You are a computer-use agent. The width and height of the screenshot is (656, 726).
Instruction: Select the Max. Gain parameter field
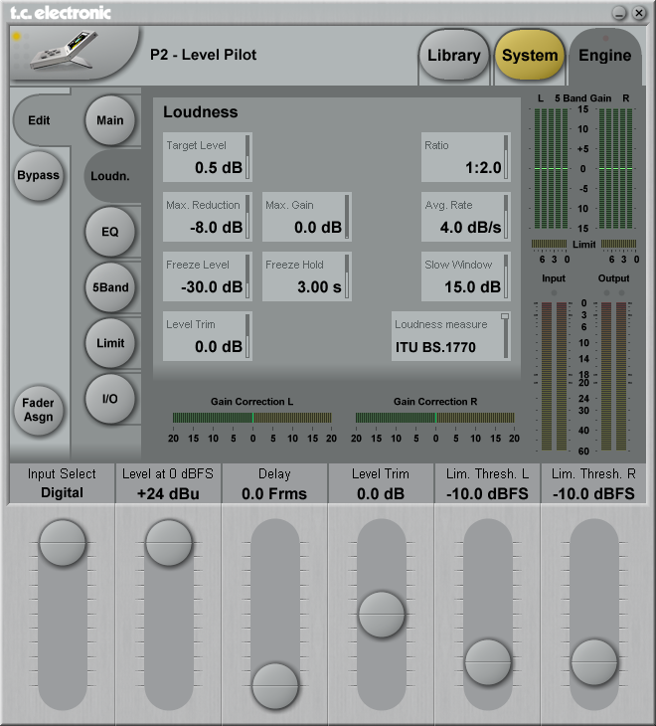307,217
